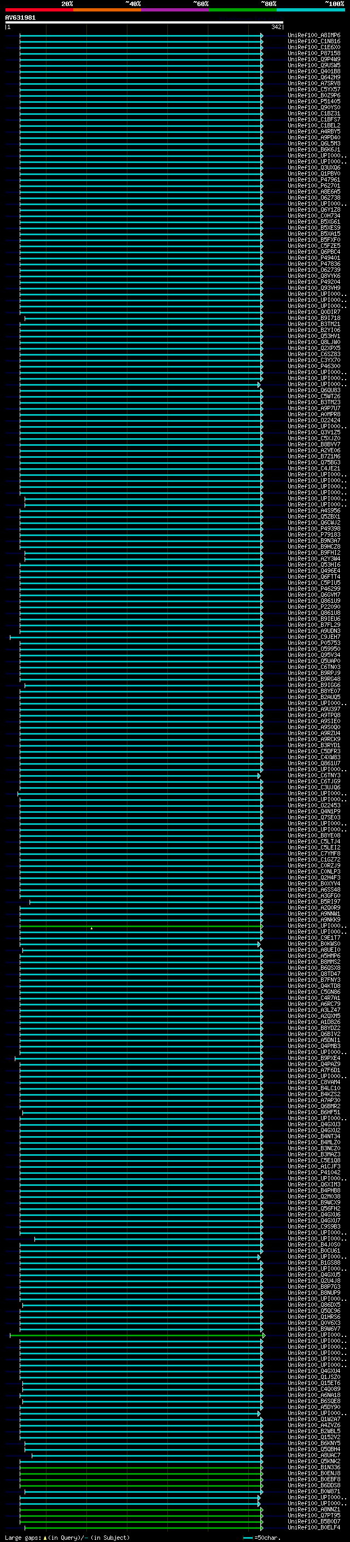Click hit label UniRef100_Q4GXU4
This screenshot has height=1542, width=350.
(x=314, y=1371)
